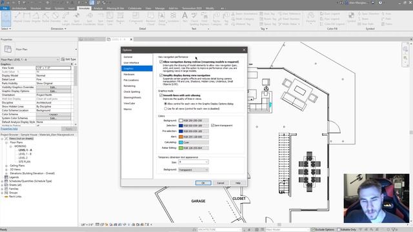Open the Help icon in title bar
This screenshot has width=413, height=232.
coord(380,3)
